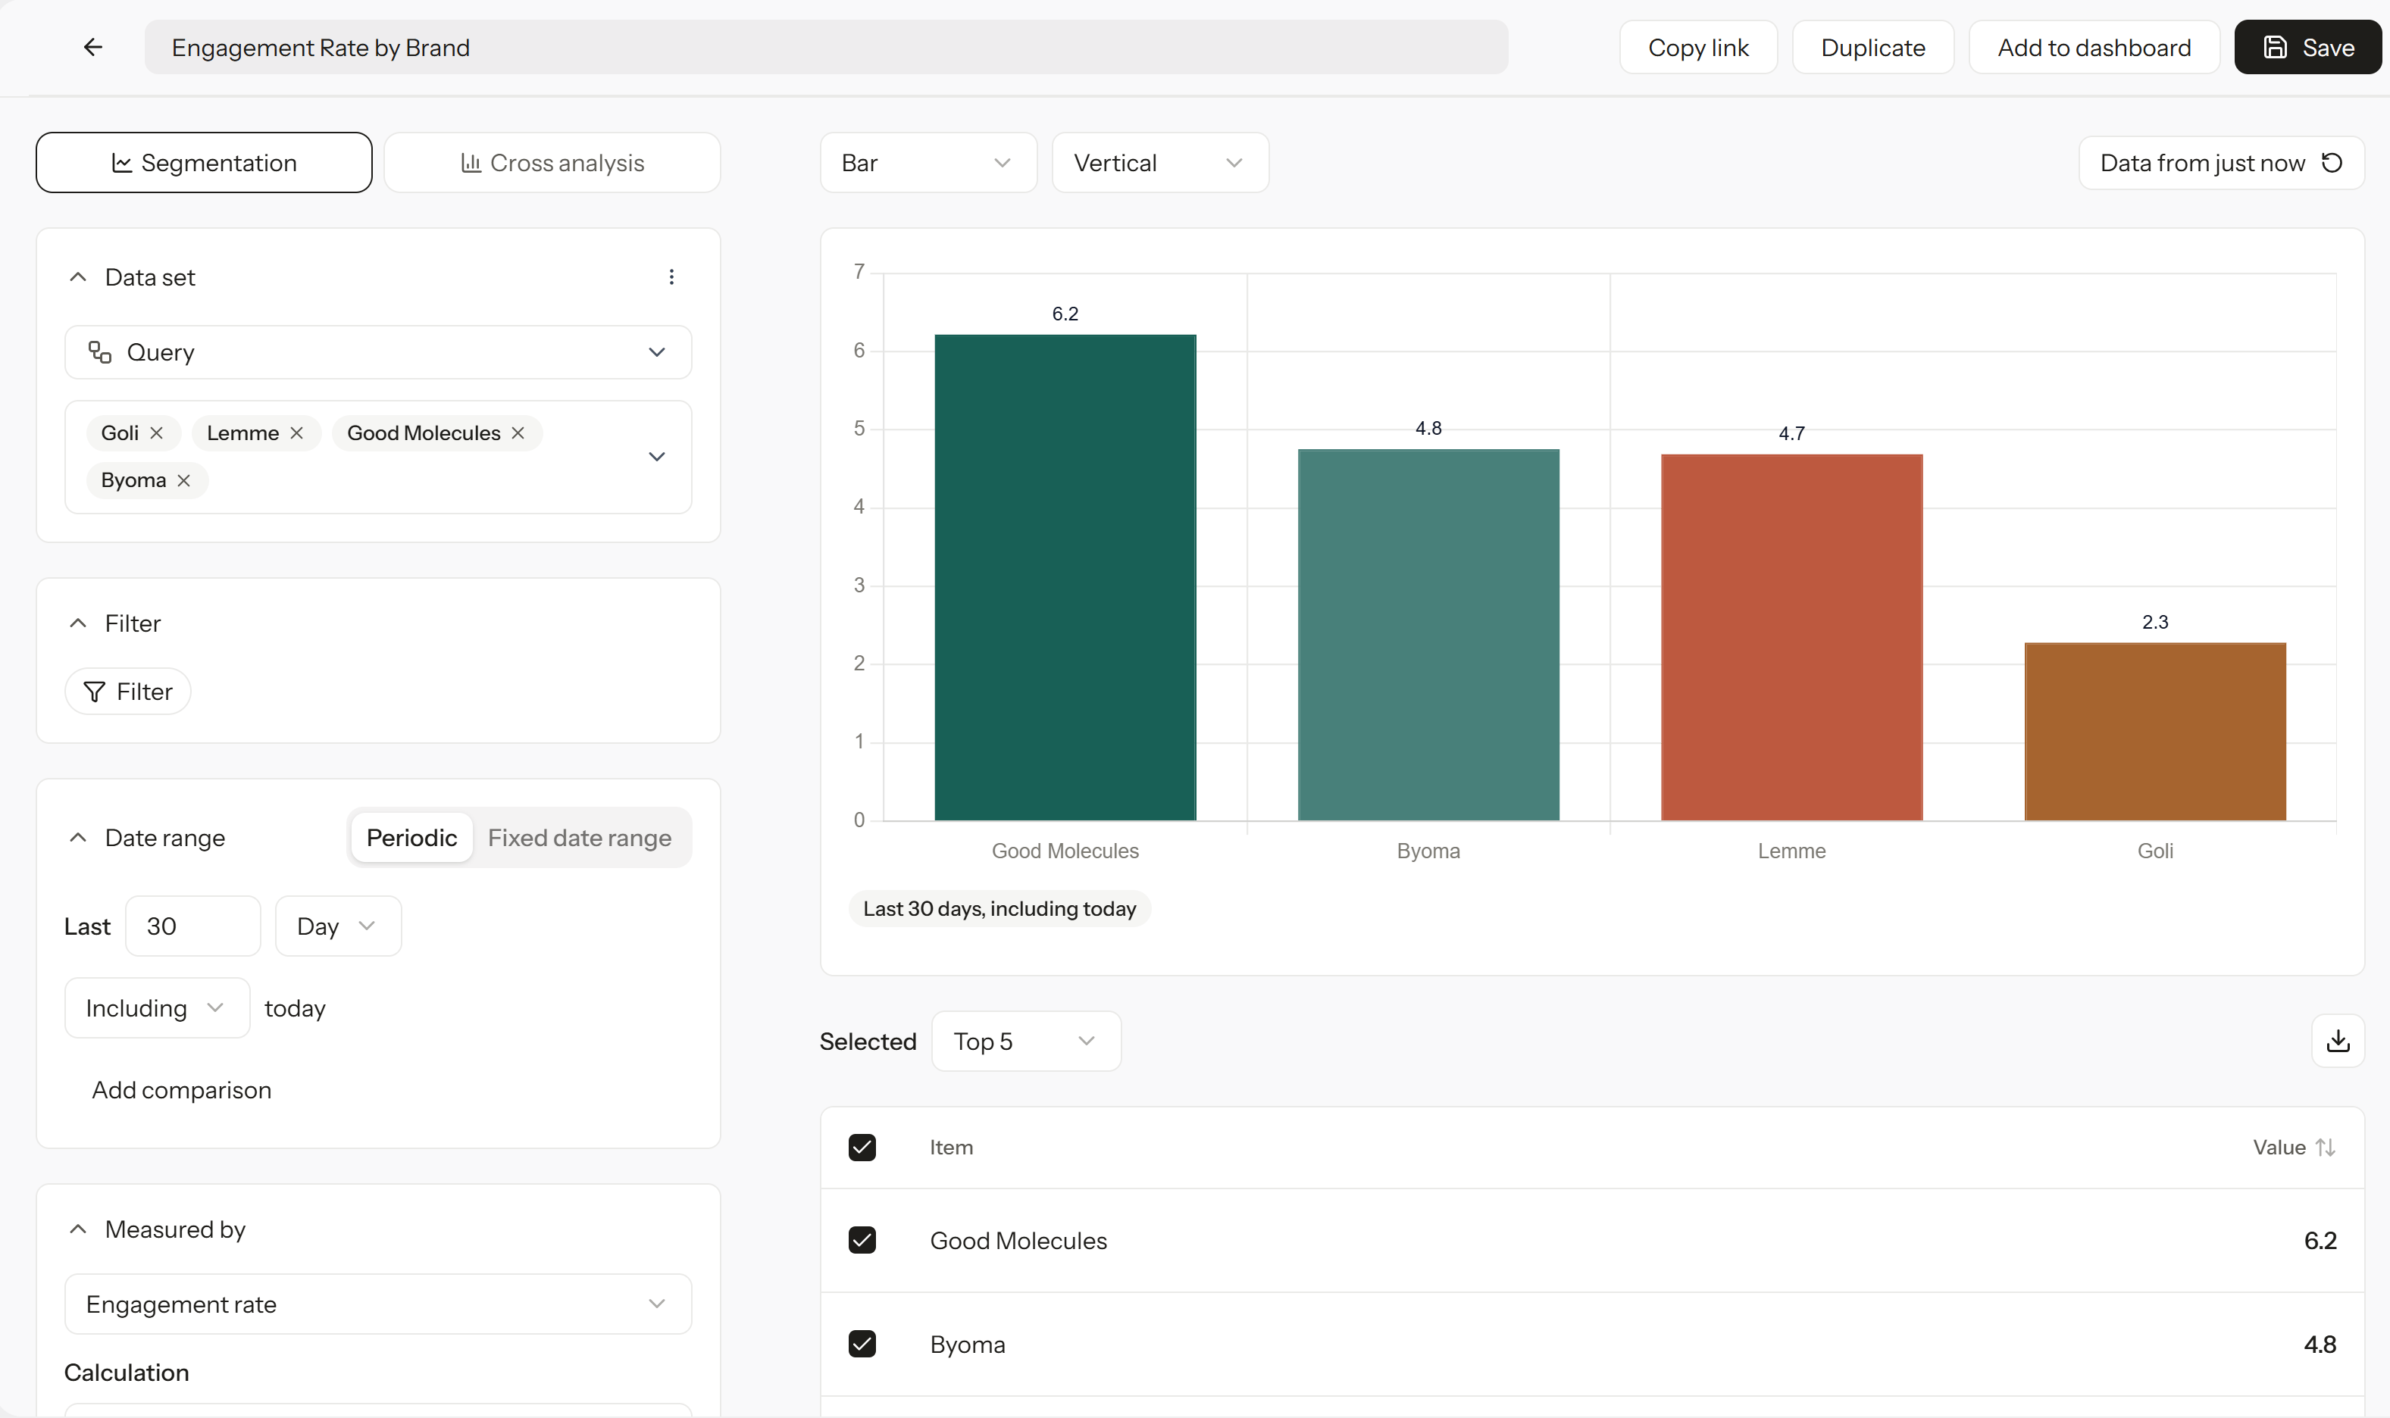Screen dimensions: 2390x1418
Task: Open the Including dropdown
Action: 158,1008
